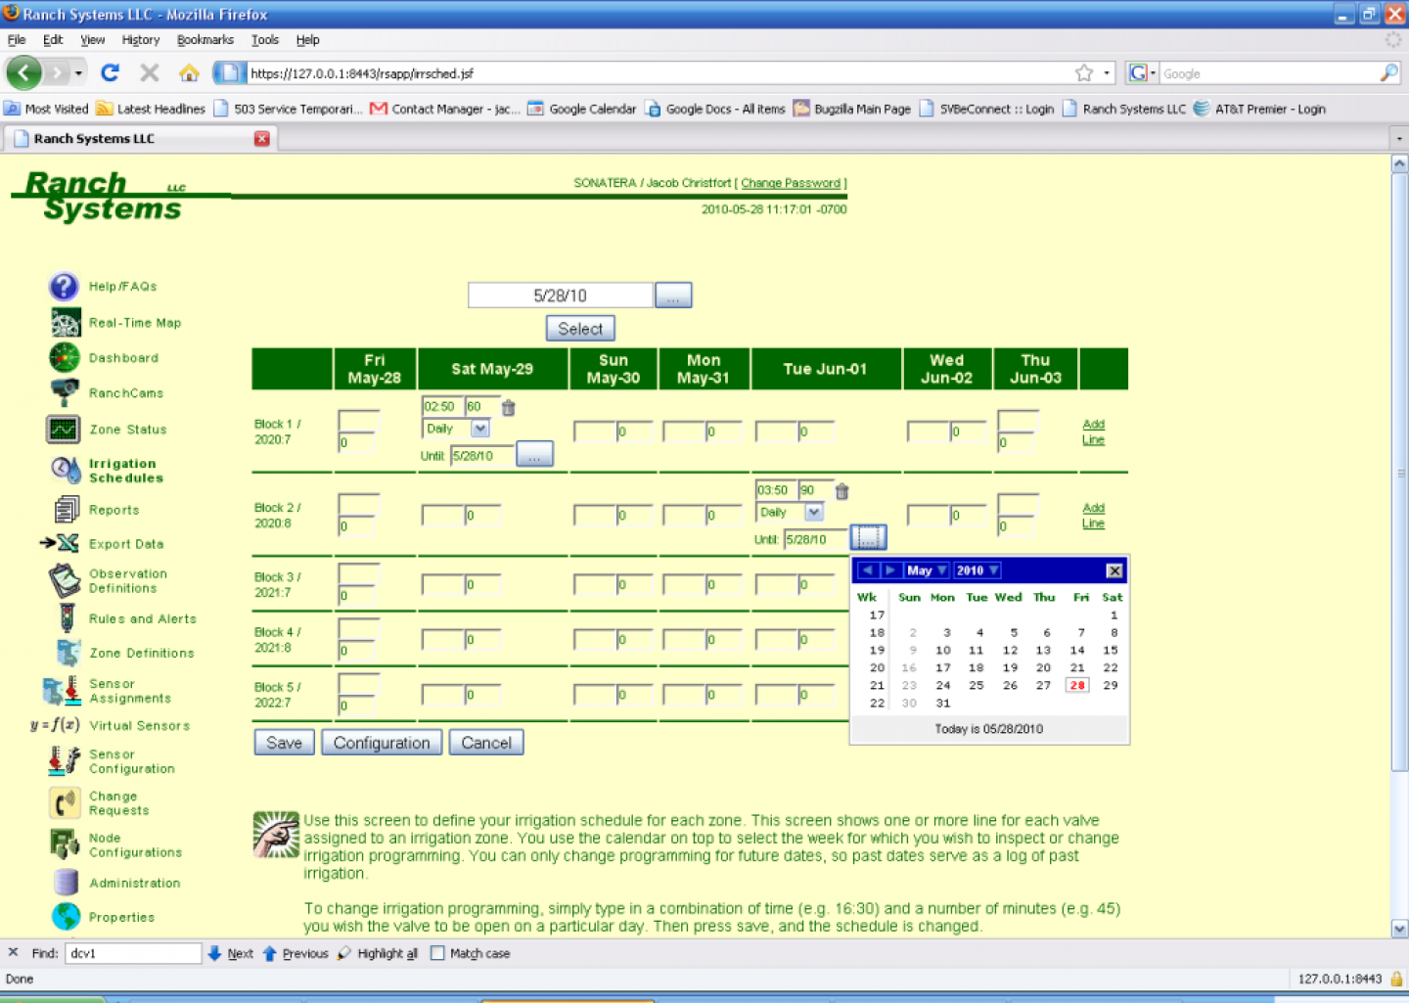Open RanchCams from the sidebar

[64, 392]
